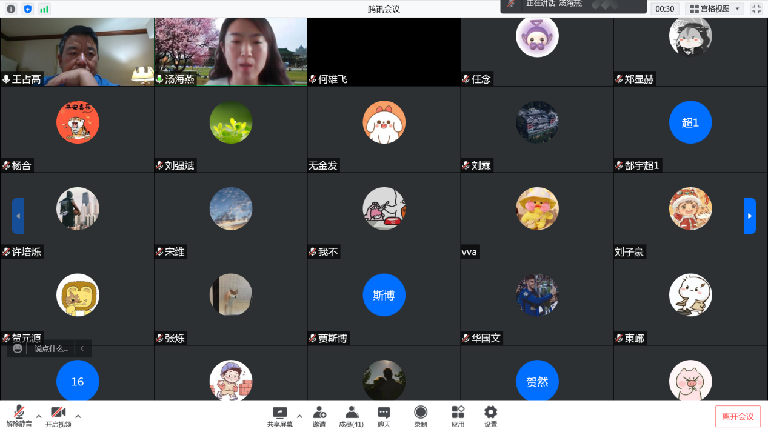Expand microphone options chevron
This screenshot has width=768, height=432.
point(38,416)
